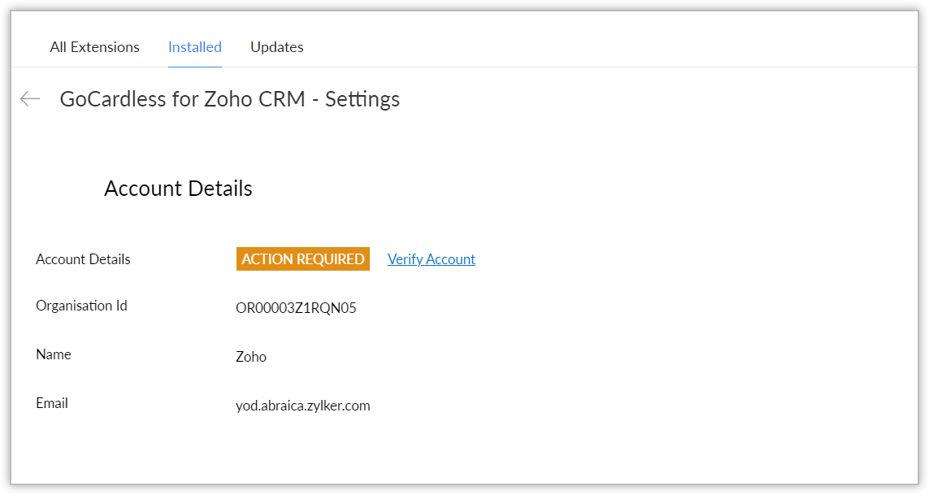Click the word Verify in the account link
Screen dimensions: 929x495
pyautogui.click(x=405, y=259)
